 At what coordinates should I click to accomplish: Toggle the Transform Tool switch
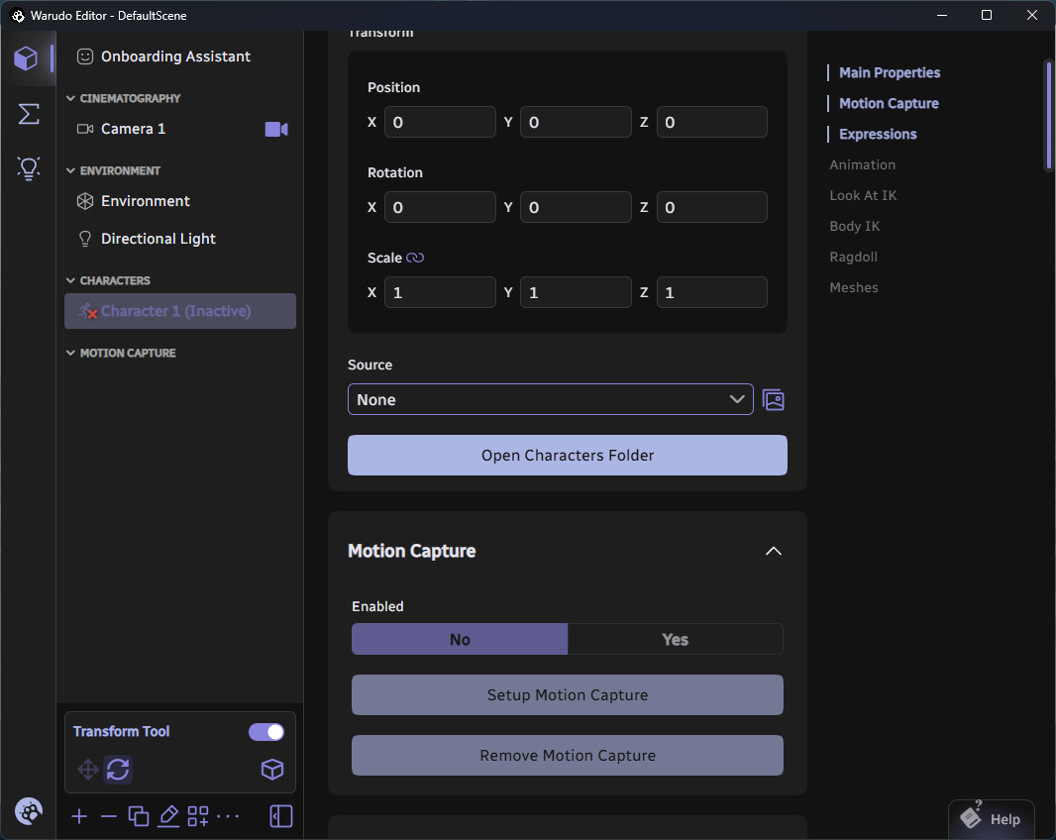pyautogui.click(x=266, y=732)
